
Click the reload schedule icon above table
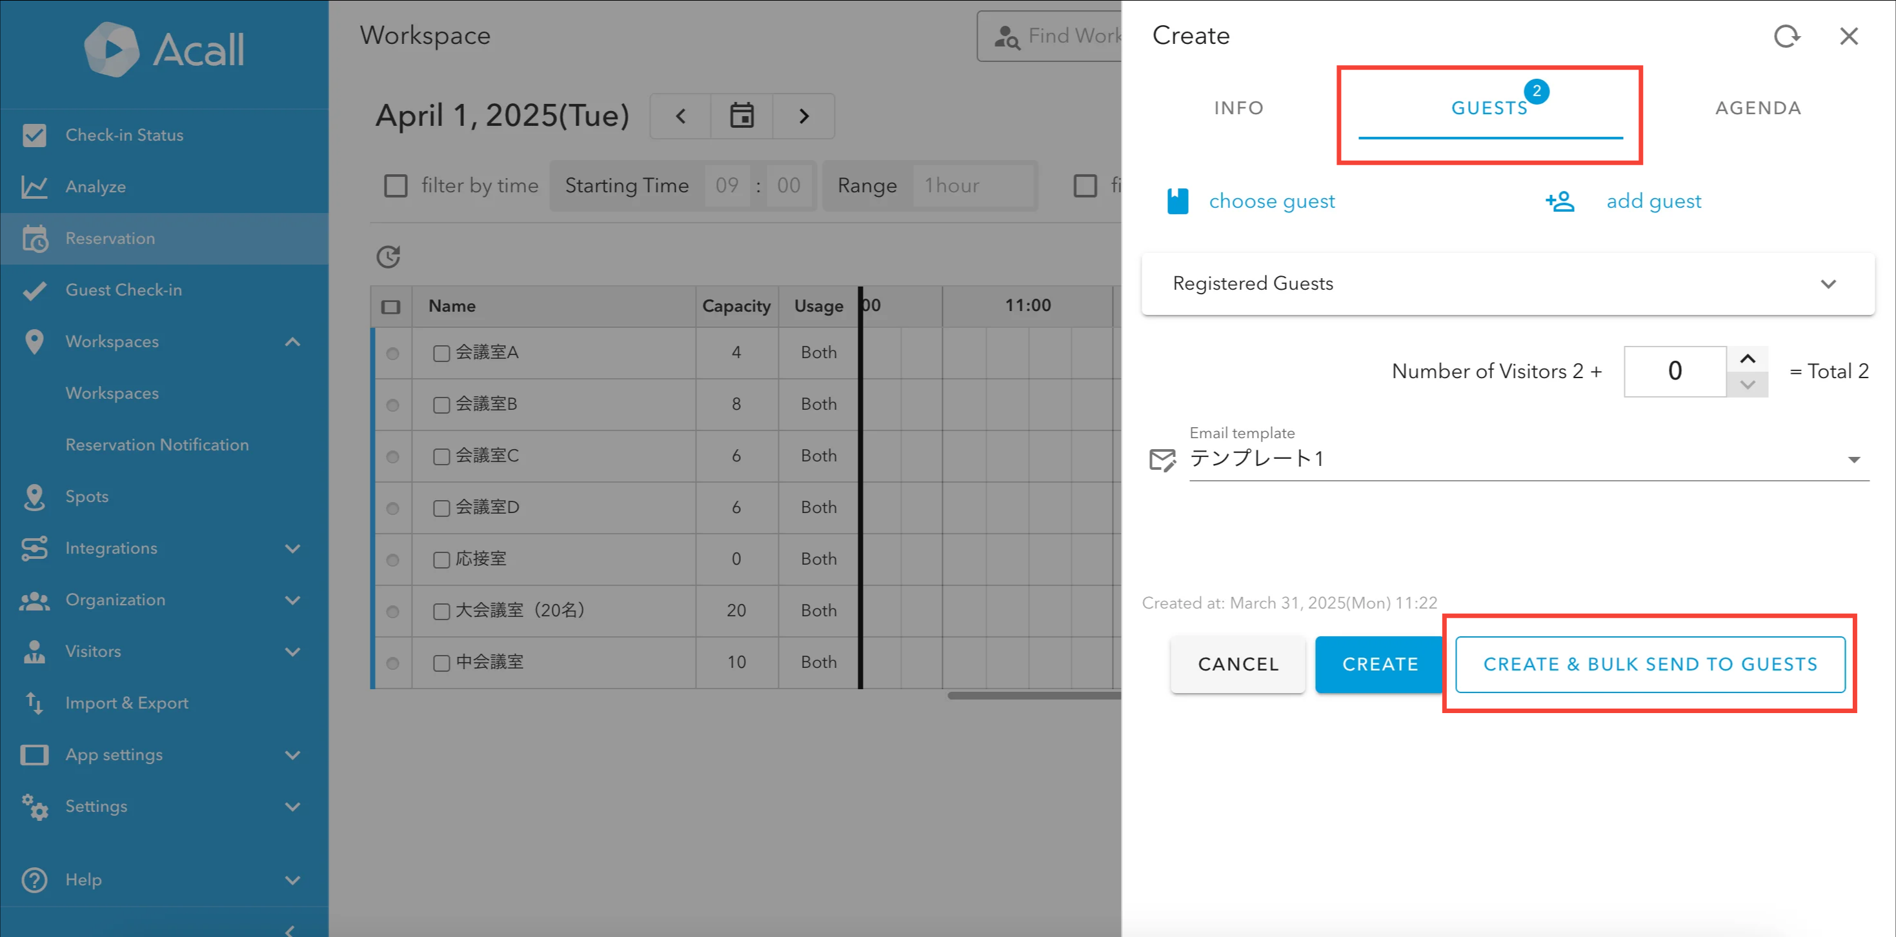[x=388, y=256]
